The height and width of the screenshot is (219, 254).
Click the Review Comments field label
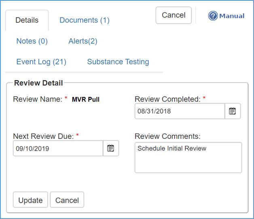pos(167,136)
